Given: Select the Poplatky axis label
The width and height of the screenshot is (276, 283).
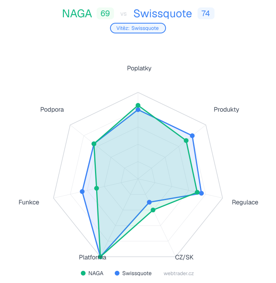Looking at the screenshot, I should coord(139,68).
